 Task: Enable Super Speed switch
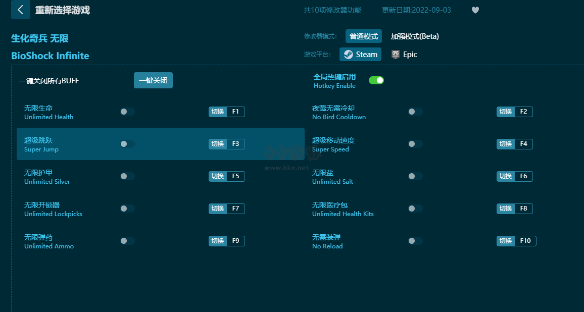[415, 144]
